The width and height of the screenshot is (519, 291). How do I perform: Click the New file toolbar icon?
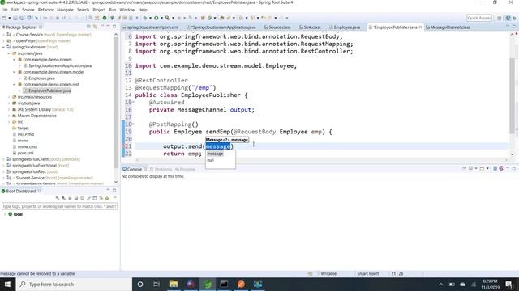coord(4,18)
